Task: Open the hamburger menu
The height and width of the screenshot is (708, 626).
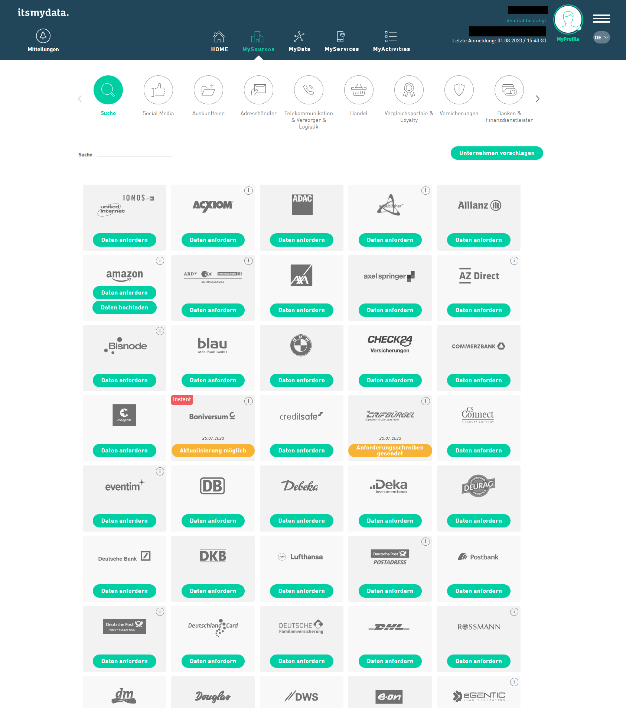Action: coord(601,19)
